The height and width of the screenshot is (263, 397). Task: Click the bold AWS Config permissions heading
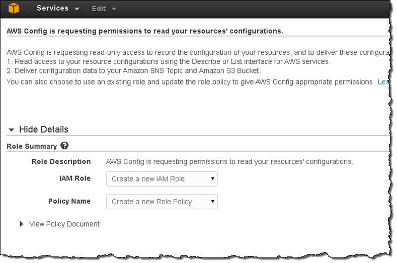pos(145,31)
